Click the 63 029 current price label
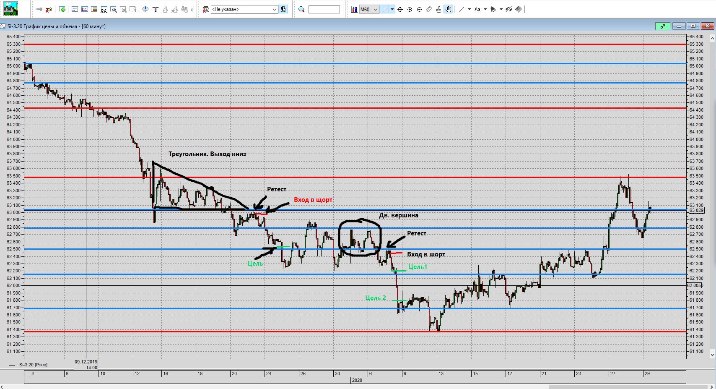The image size is (716, 389). pos(696,210)
